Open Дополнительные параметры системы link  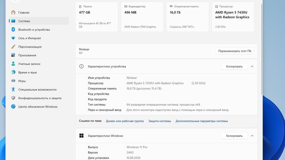201,121
